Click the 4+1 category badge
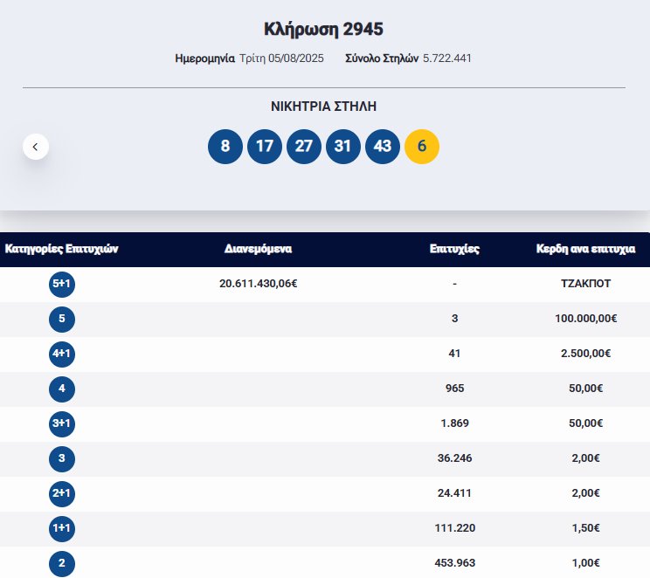This screenshot has width=650, height=578. (62, 354)
